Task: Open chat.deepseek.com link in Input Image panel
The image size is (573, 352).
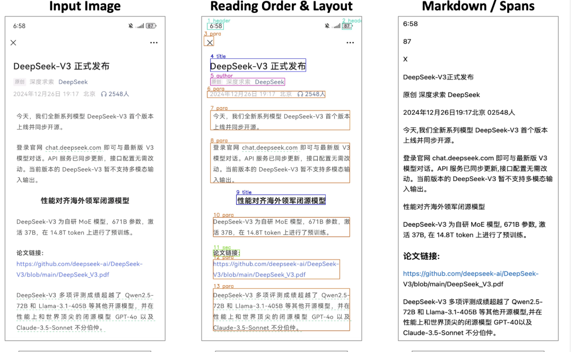Action: point(73,148)
